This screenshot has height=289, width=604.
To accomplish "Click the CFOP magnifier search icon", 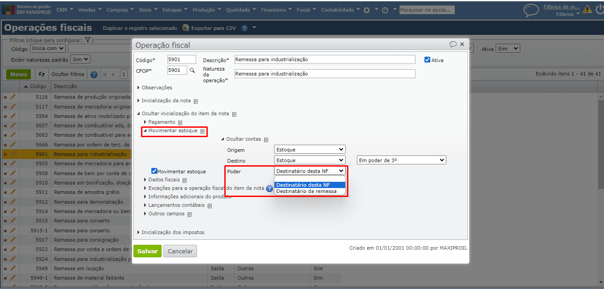I will click(192, 70).
